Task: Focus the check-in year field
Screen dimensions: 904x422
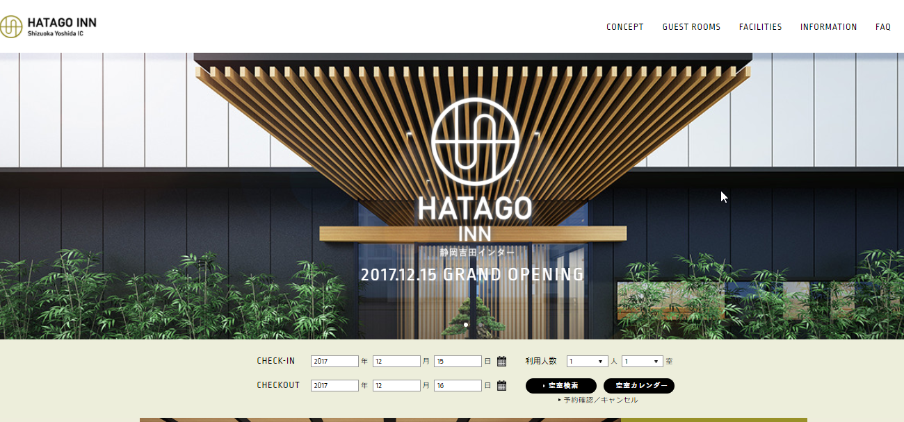Action: [334, 361]
